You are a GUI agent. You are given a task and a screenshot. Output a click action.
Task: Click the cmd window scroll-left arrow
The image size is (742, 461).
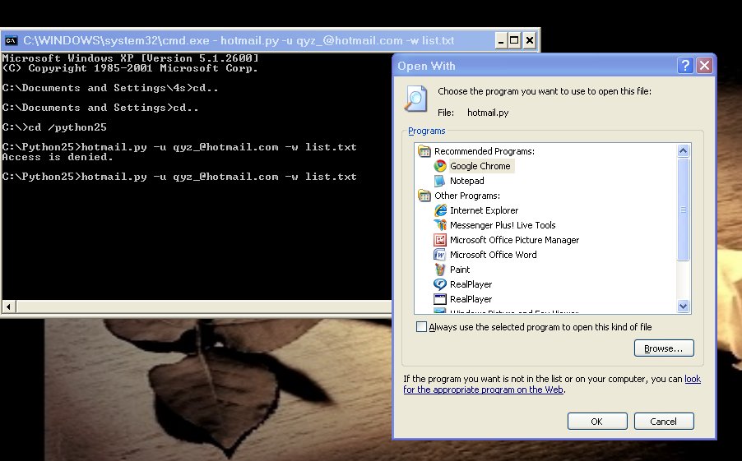(8, 307)
